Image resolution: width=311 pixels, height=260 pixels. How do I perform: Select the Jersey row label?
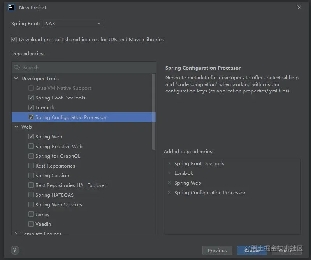[42, 214]
